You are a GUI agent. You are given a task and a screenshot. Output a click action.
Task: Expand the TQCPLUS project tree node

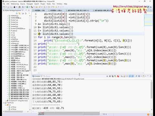click(x=4, y=103)
